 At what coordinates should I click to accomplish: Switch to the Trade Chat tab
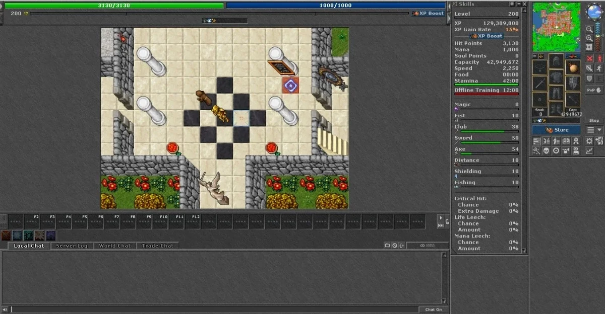(x=157, y=246)
